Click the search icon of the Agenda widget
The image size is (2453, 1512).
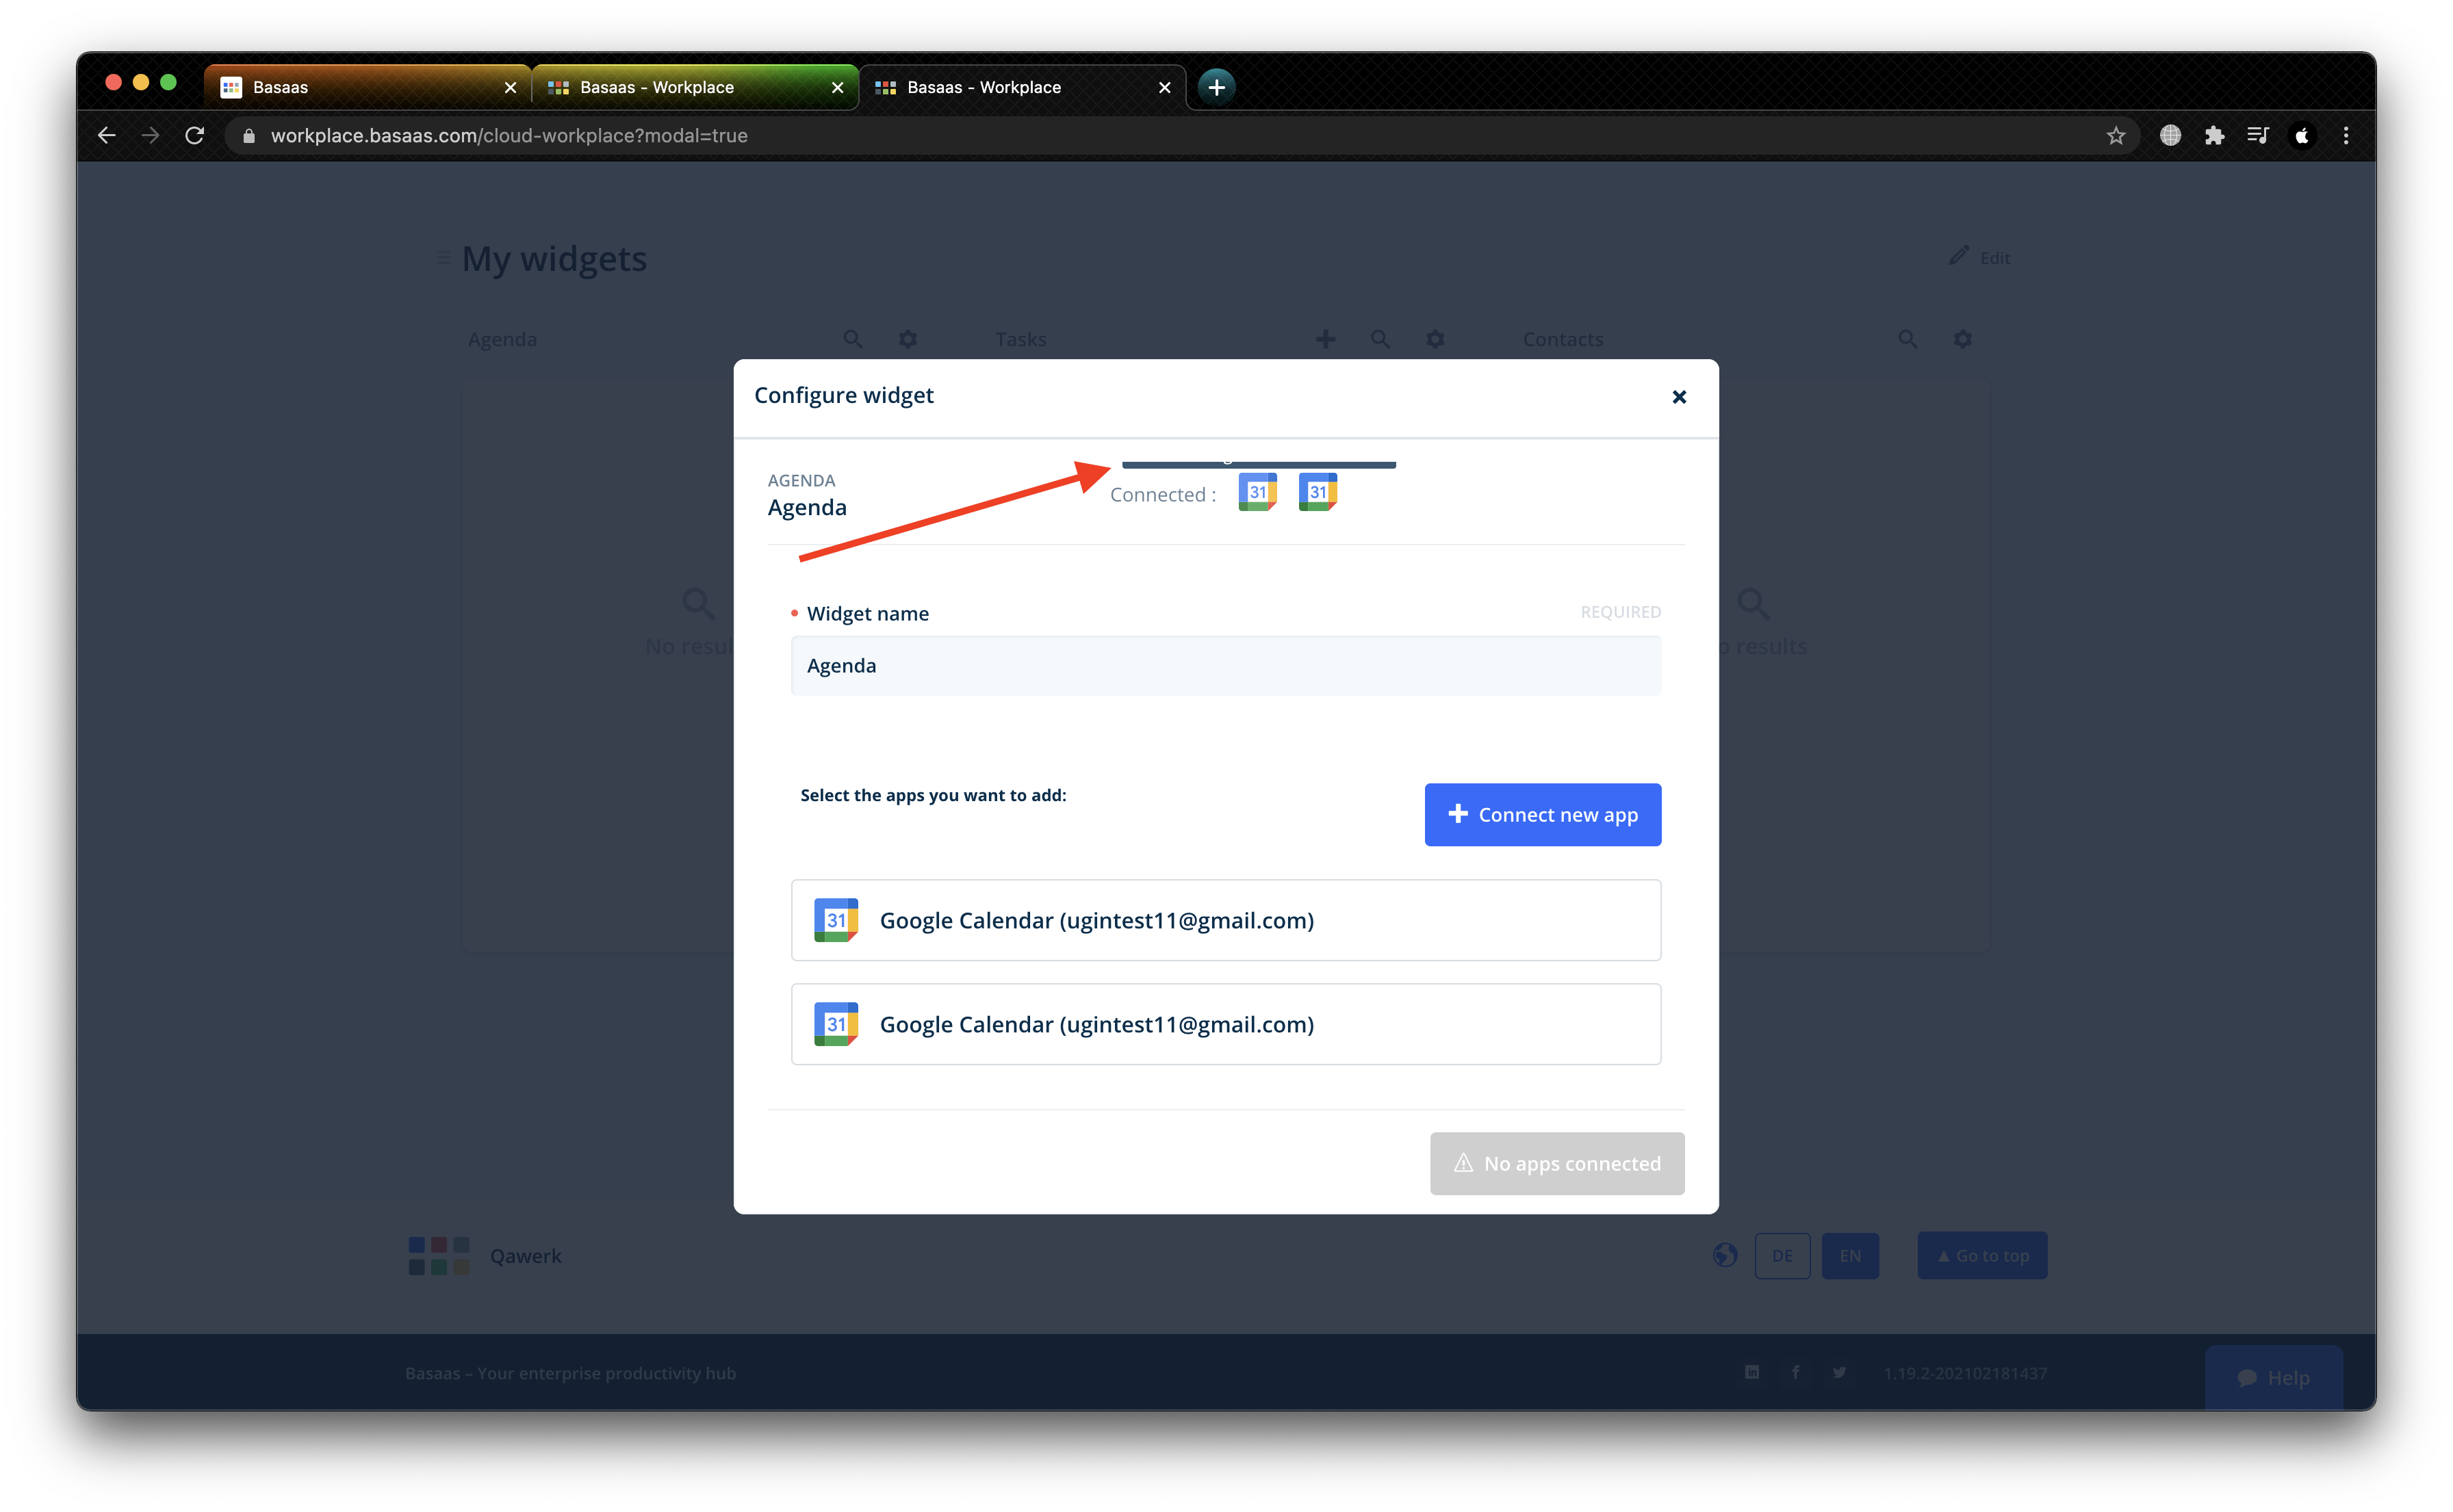[x=852, y=339]
